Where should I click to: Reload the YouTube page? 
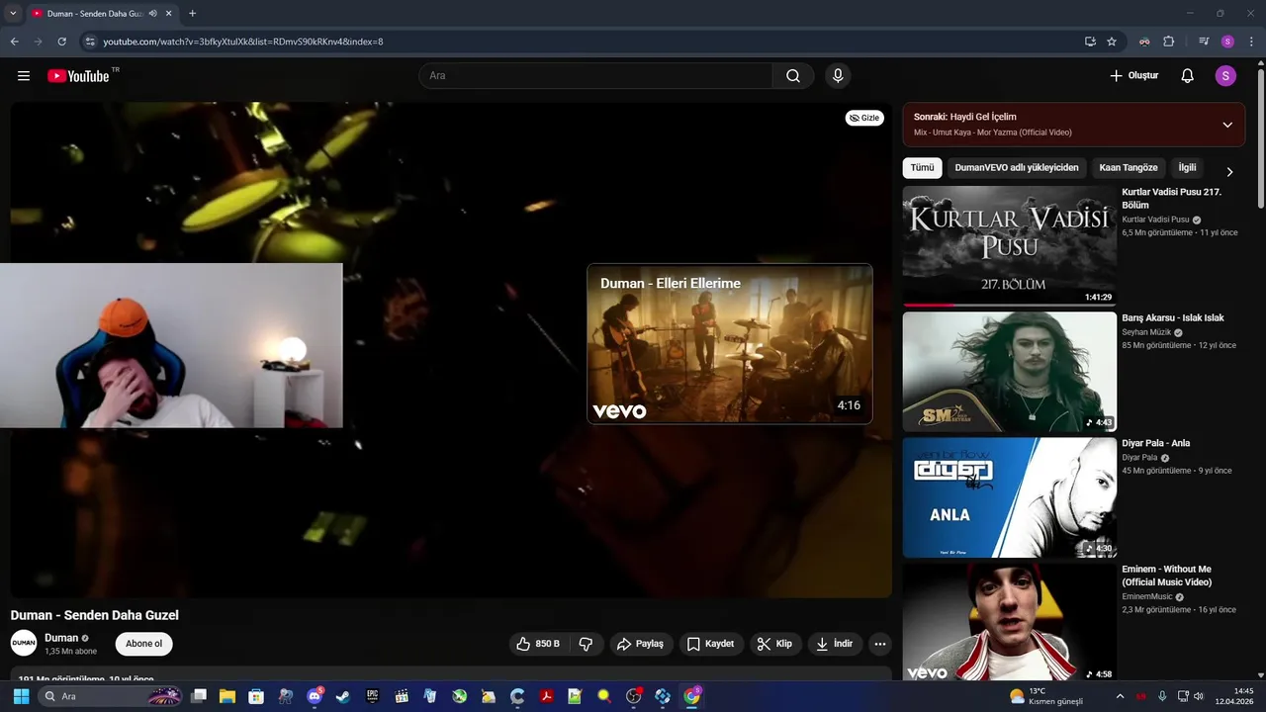pos(61,42)
